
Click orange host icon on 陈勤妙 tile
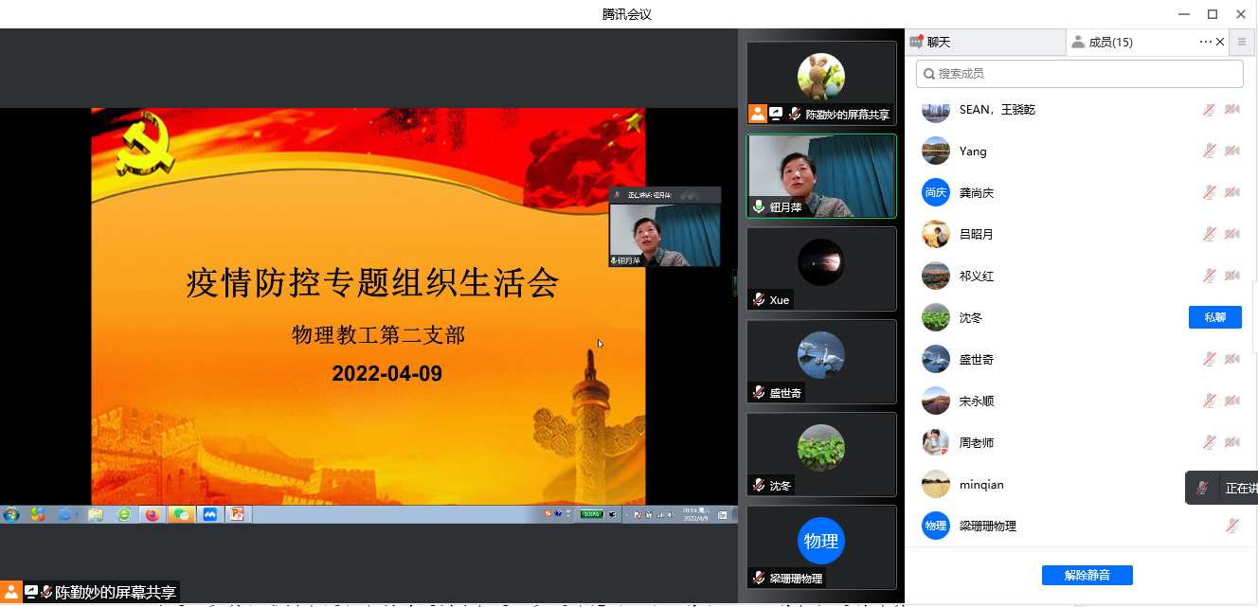coord(757,114)
